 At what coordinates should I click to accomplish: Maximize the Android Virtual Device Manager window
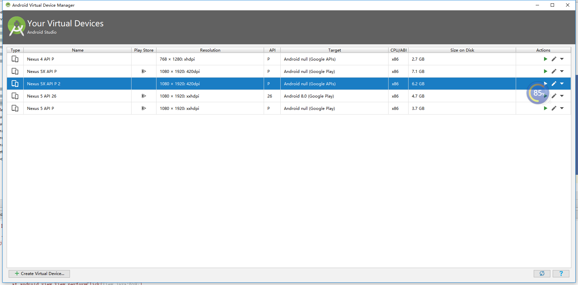coord(552,5)
